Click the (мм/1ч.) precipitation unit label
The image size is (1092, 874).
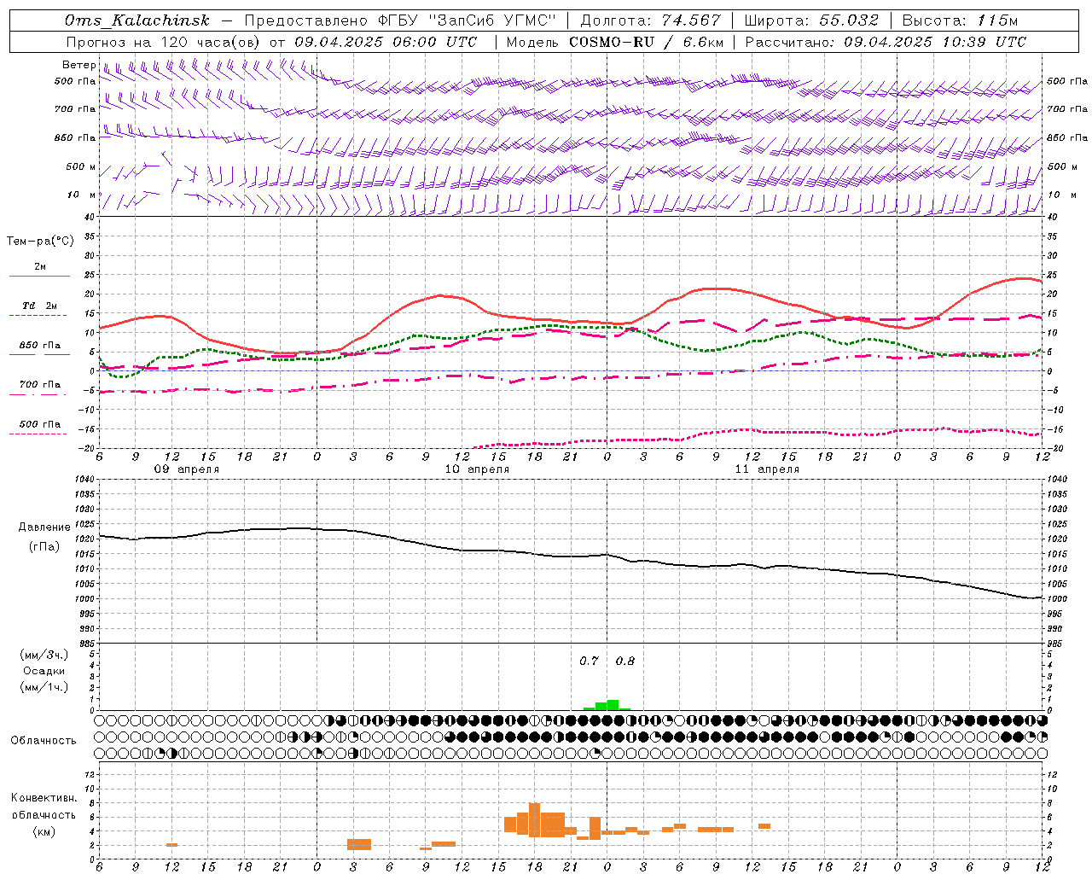click(x=44, y=687)
